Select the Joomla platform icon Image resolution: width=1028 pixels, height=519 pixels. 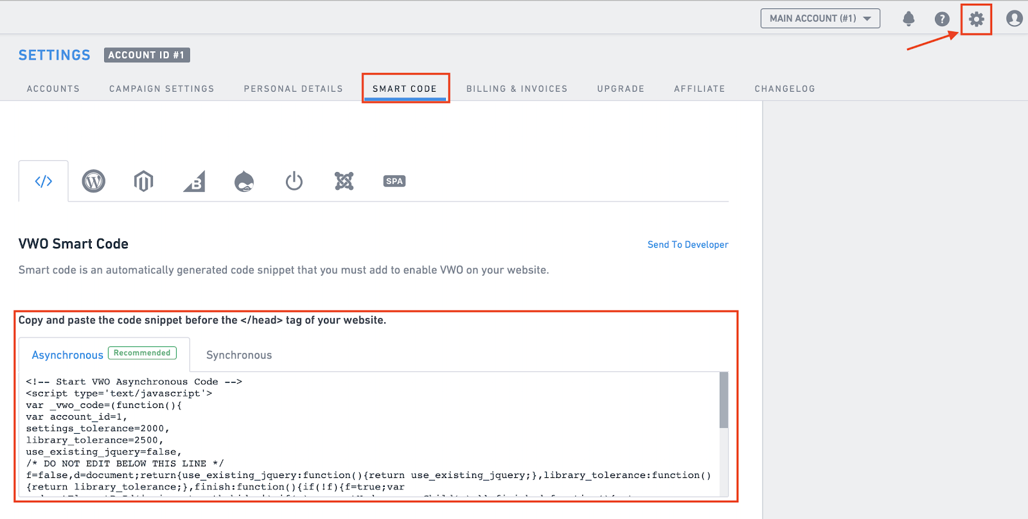[344, 182]
